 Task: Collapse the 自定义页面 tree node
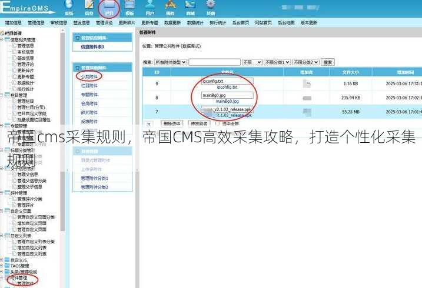click(2, 211)
